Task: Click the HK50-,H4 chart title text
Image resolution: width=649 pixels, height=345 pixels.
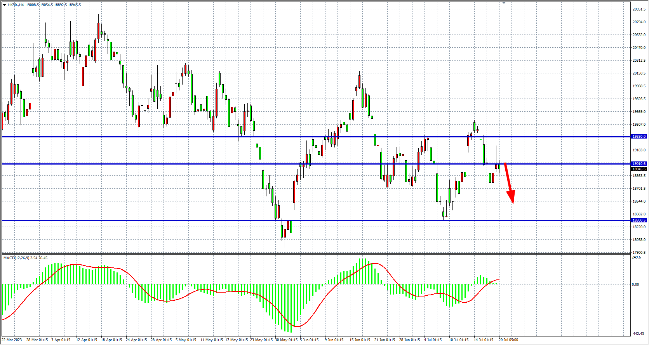Action: point(16,5)
